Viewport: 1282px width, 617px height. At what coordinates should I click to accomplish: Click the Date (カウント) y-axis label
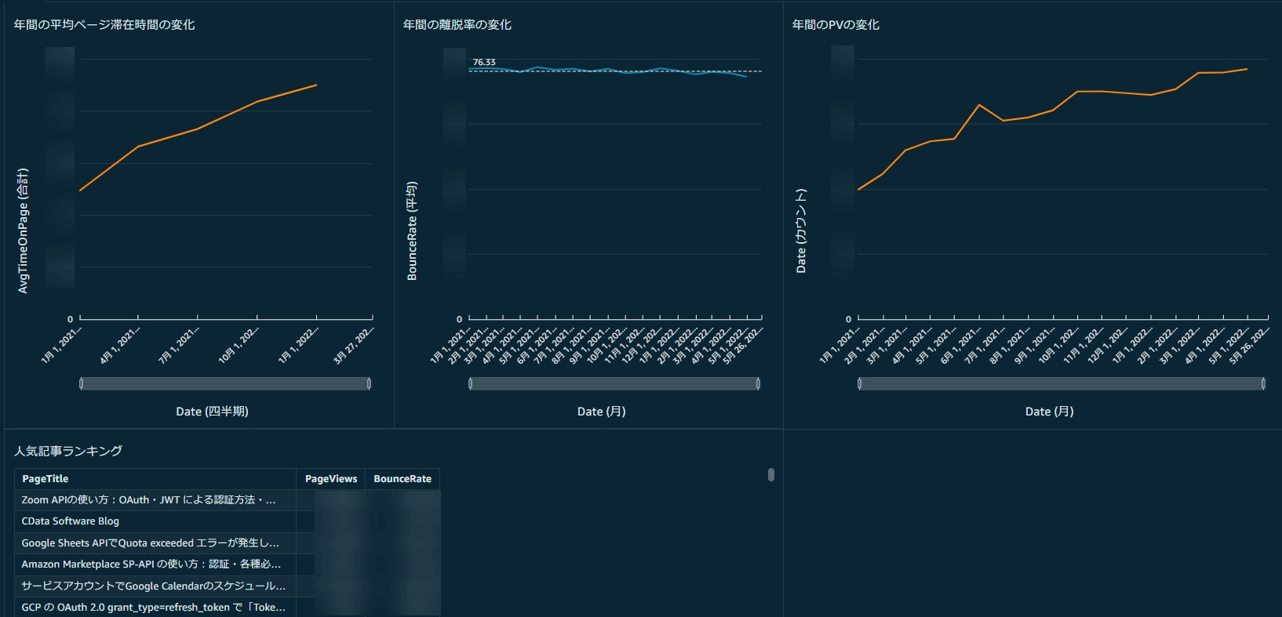click(801, 230)
